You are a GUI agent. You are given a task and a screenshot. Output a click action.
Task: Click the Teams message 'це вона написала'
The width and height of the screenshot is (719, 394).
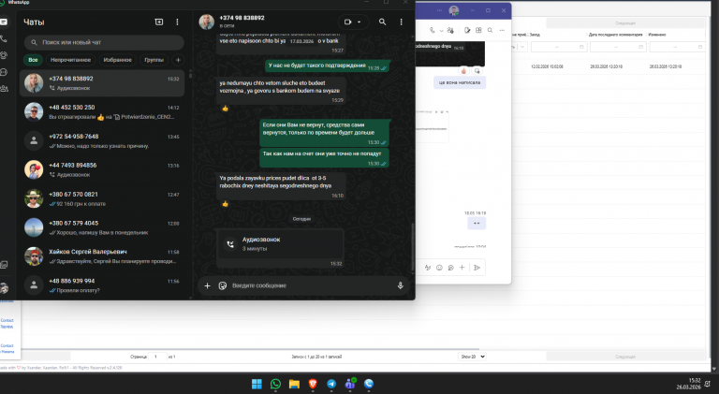pos(460,82)
